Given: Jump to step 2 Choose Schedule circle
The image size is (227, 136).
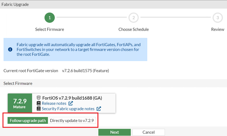Looking at the screenshot, I should coord(134,18).
